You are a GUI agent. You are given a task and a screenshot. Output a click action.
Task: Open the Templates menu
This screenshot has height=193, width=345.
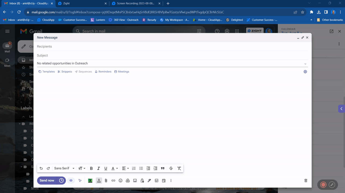point(47,72)
